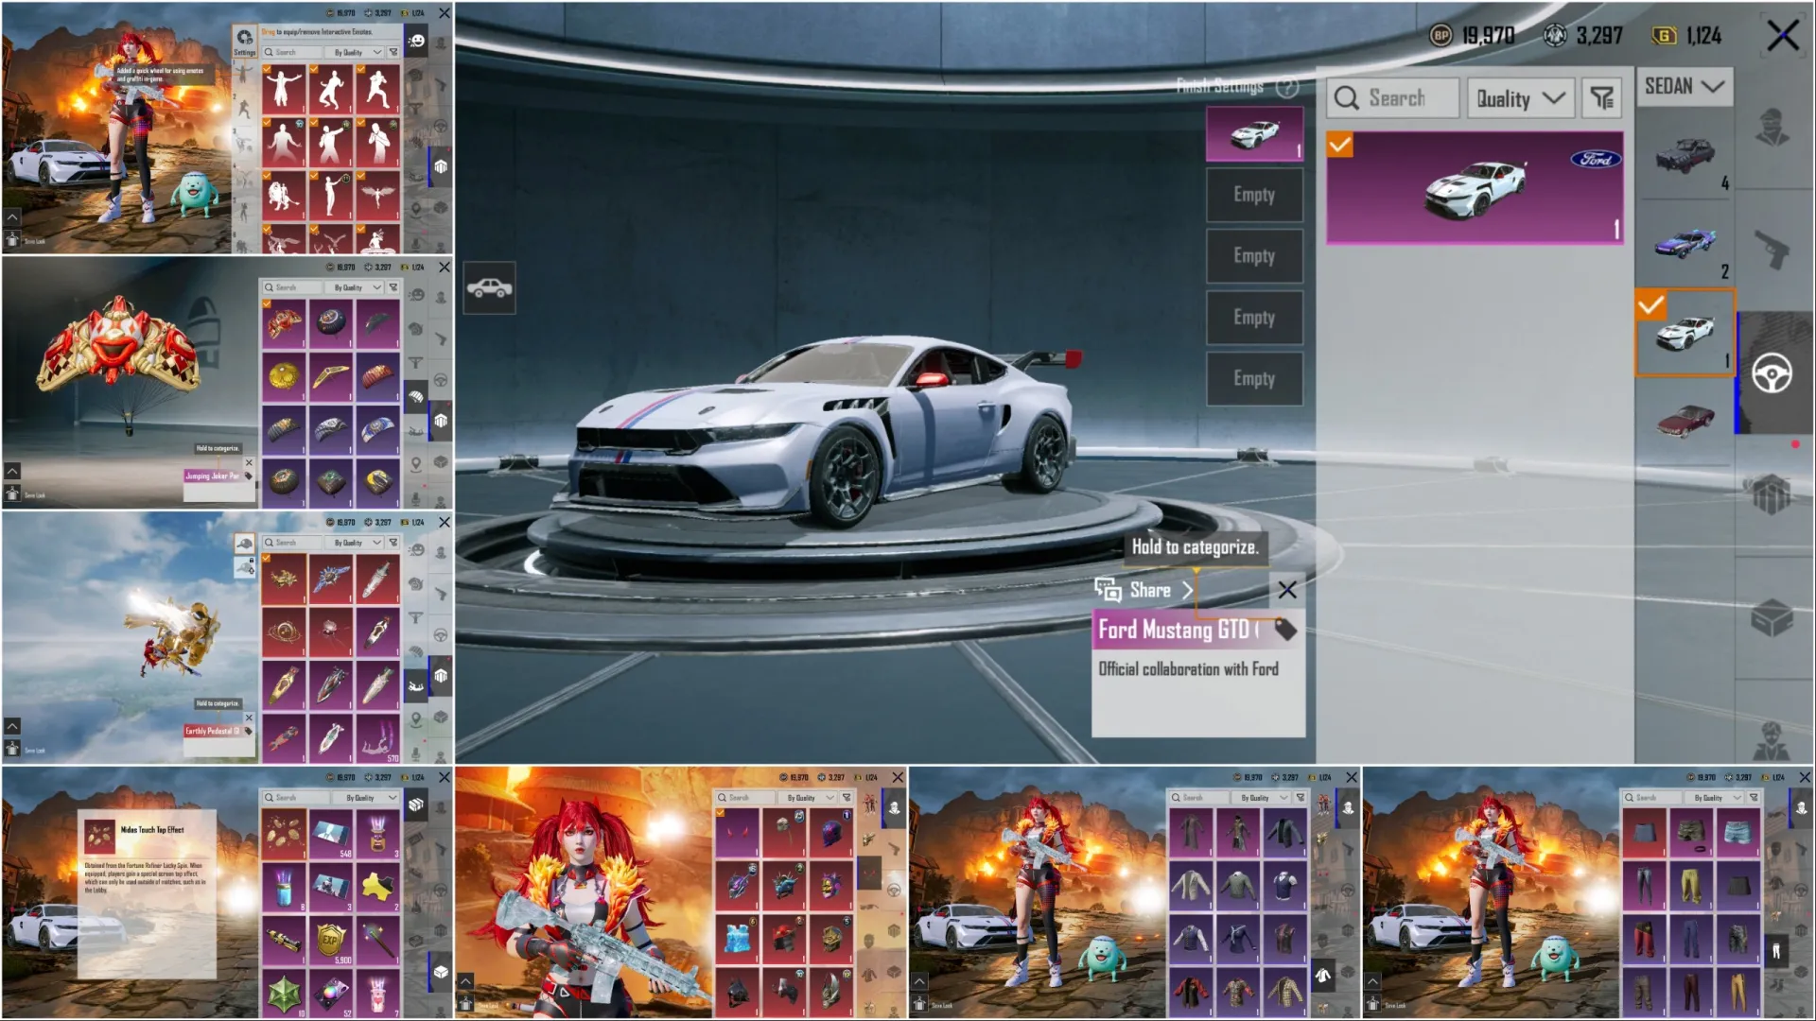Click the BP coin currency icon
Viewport: 1816px width, 1021px height.
coord(1441,36)
